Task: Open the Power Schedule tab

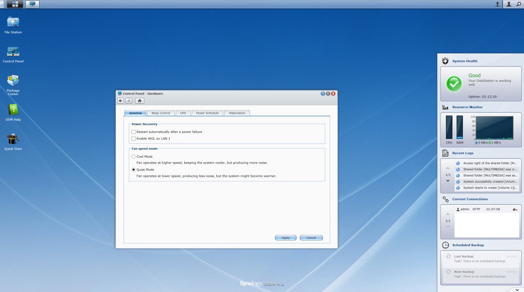Action: 207,113
